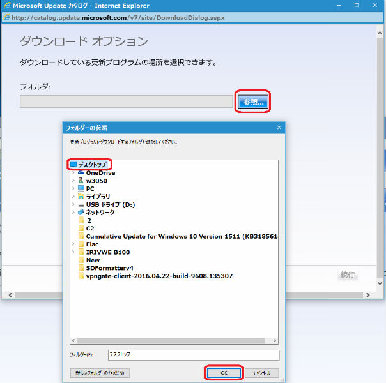Click the tree list horizontal scrollbar track
Screen dimensions: 386x383
pyautogui.click(x=171, y=340)
